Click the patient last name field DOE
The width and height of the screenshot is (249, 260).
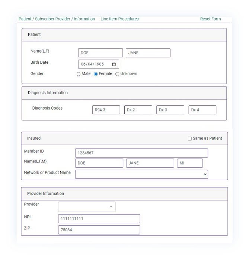coord(100,53)
